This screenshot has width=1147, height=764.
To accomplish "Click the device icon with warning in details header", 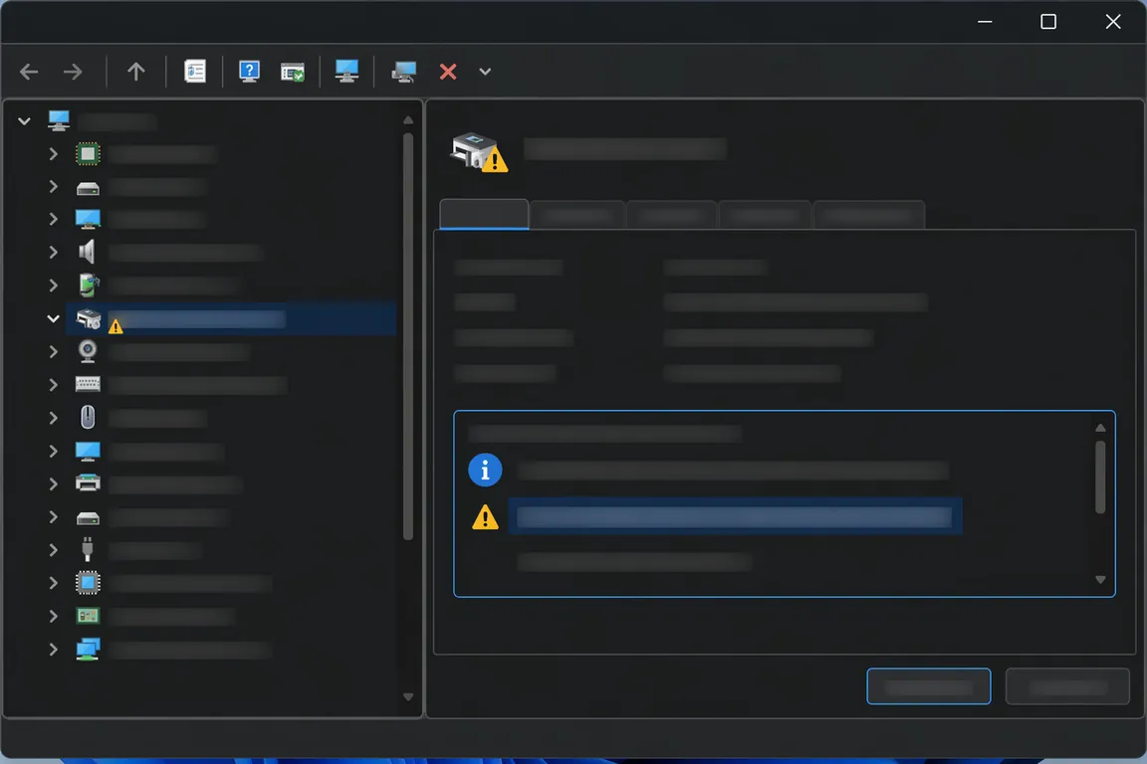I will pos(479,152).
